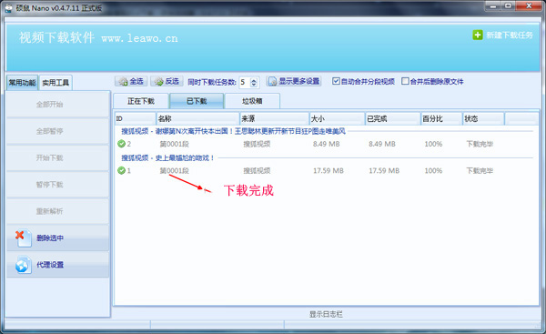Click 搜狐视频 source in task 1 row

pyautogui.click(x=257, y=171)
